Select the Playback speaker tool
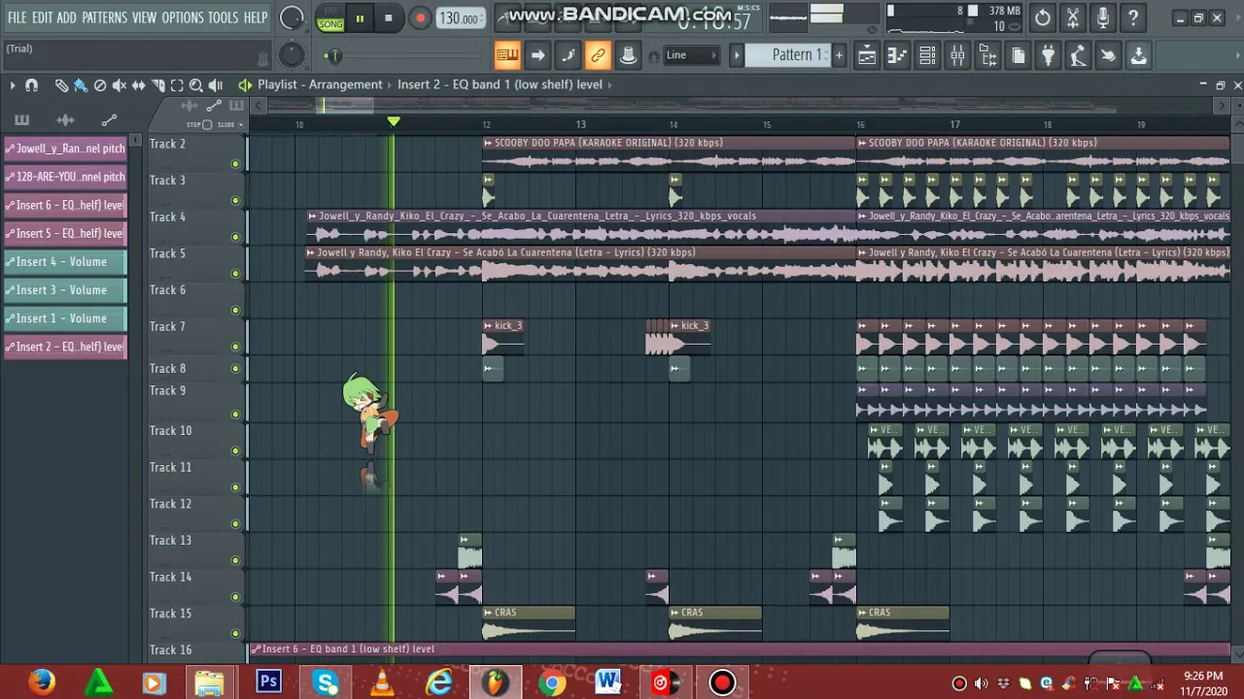This screenshot has width=1244, height=699. pos(216,85)
